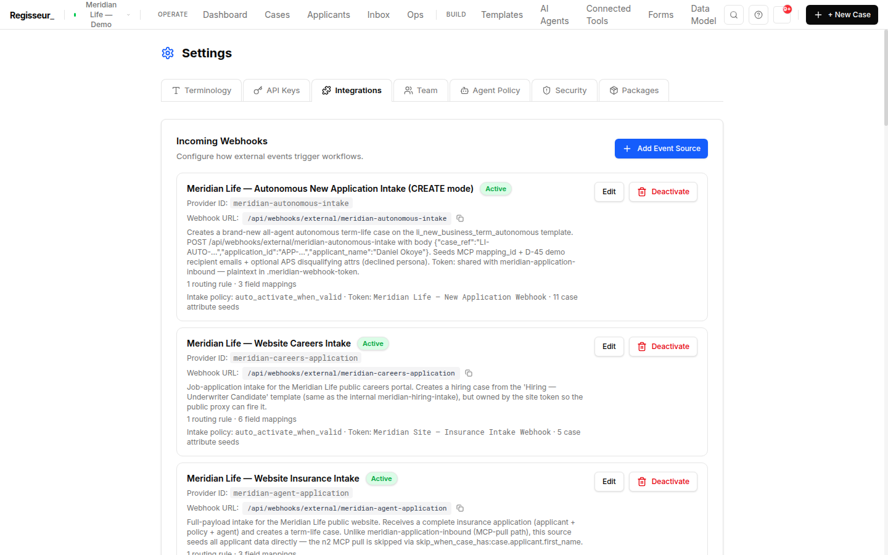Viewport: 888px width, 555px height.
Task: Edit the Website Careers Intake webhook
Action: click(609, 347)
